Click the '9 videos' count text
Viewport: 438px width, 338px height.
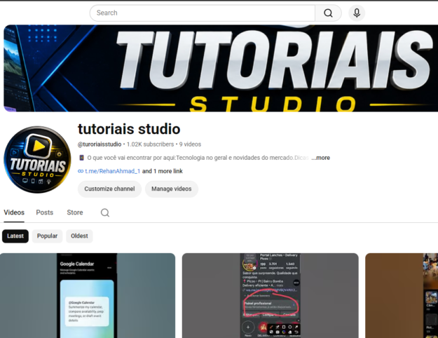coord(190,144)
